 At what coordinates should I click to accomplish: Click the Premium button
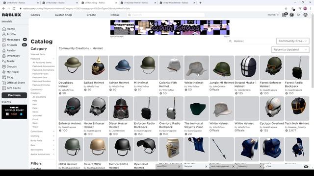14,95
